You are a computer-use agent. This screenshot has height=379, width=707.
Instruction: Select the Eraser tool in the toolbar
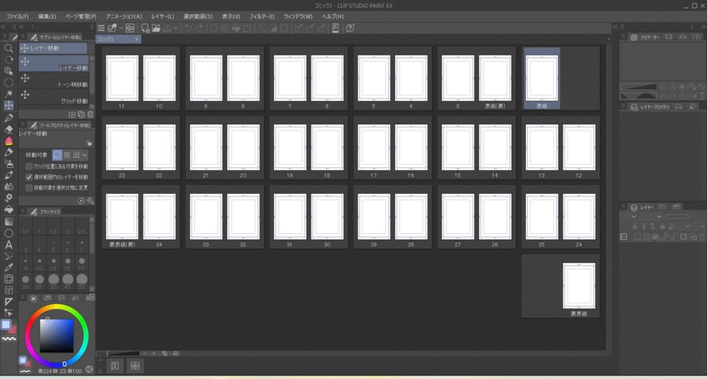9,129
